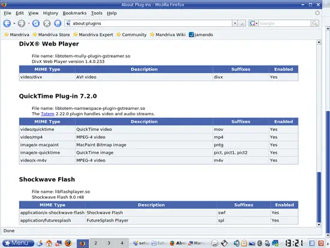
Task: Open the URL bar history dropdown
Action: coord(235,23)
